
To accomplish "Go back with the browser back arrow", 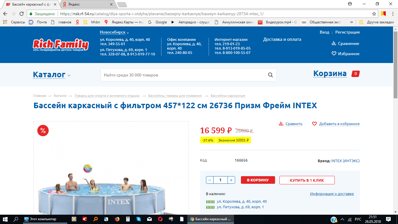I will (x=5, y=14).
